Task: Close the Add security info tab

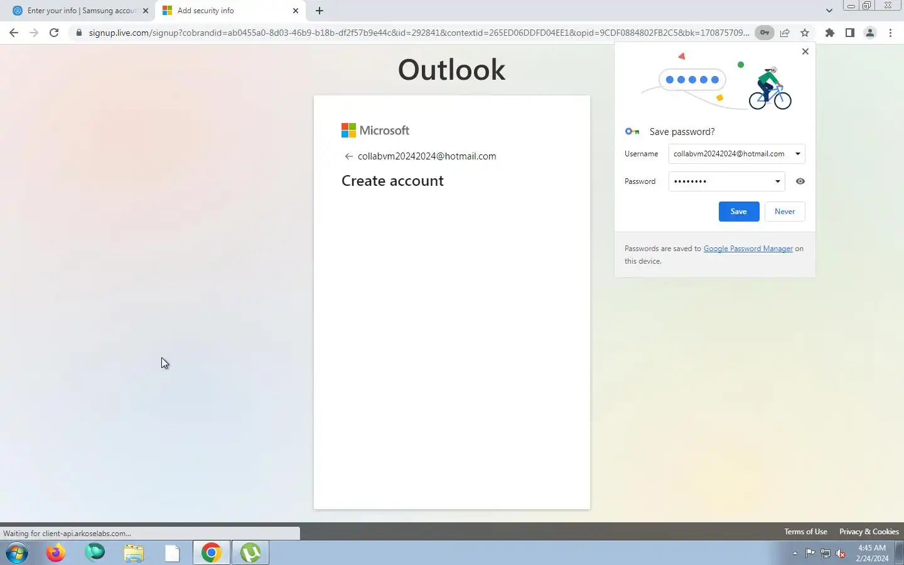Action: 296,11
